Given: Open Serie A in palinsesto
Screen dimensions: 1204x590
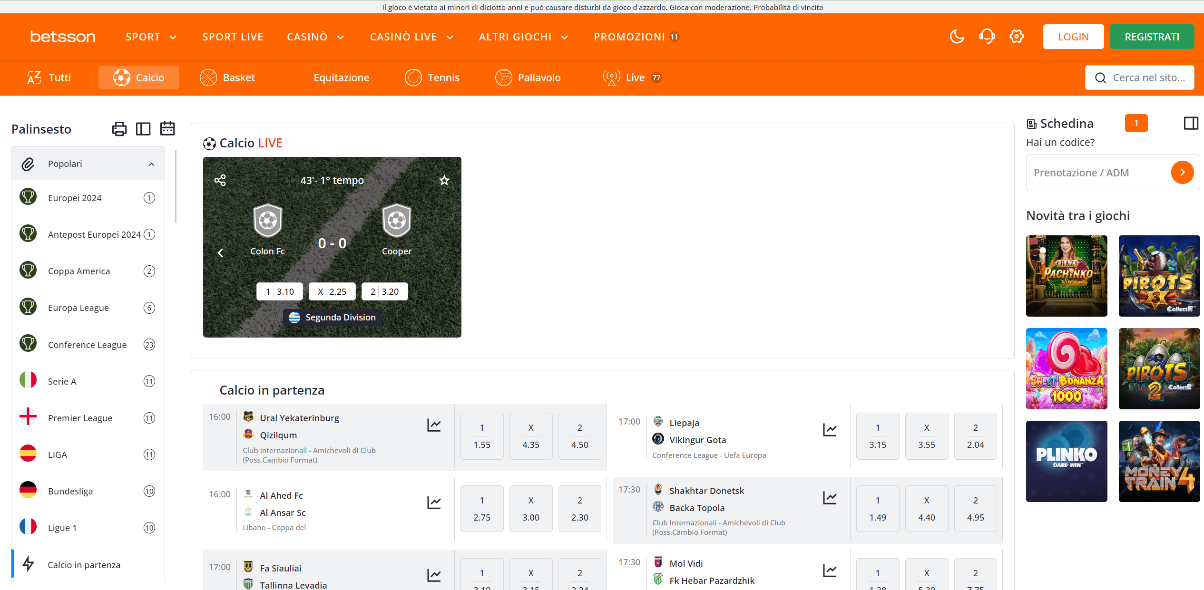Looking at the screenshot, I should click(x=88, y=381).
